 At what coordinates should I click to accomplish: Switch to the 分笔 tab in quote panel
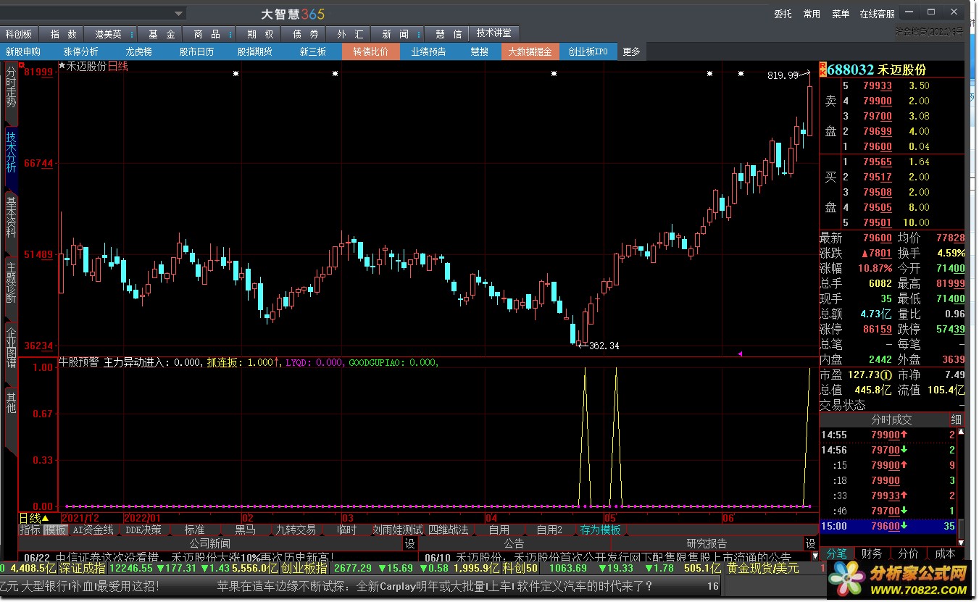836,553
